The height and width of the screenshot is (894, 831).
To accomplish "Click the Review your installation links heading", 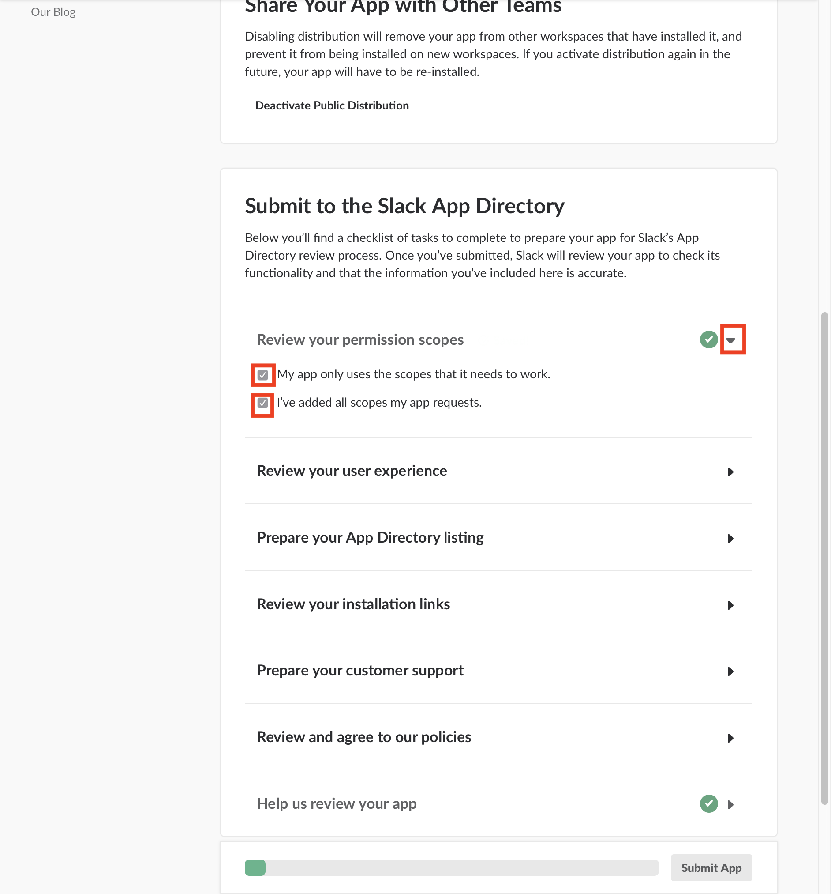I will click(x=353, y=604).
